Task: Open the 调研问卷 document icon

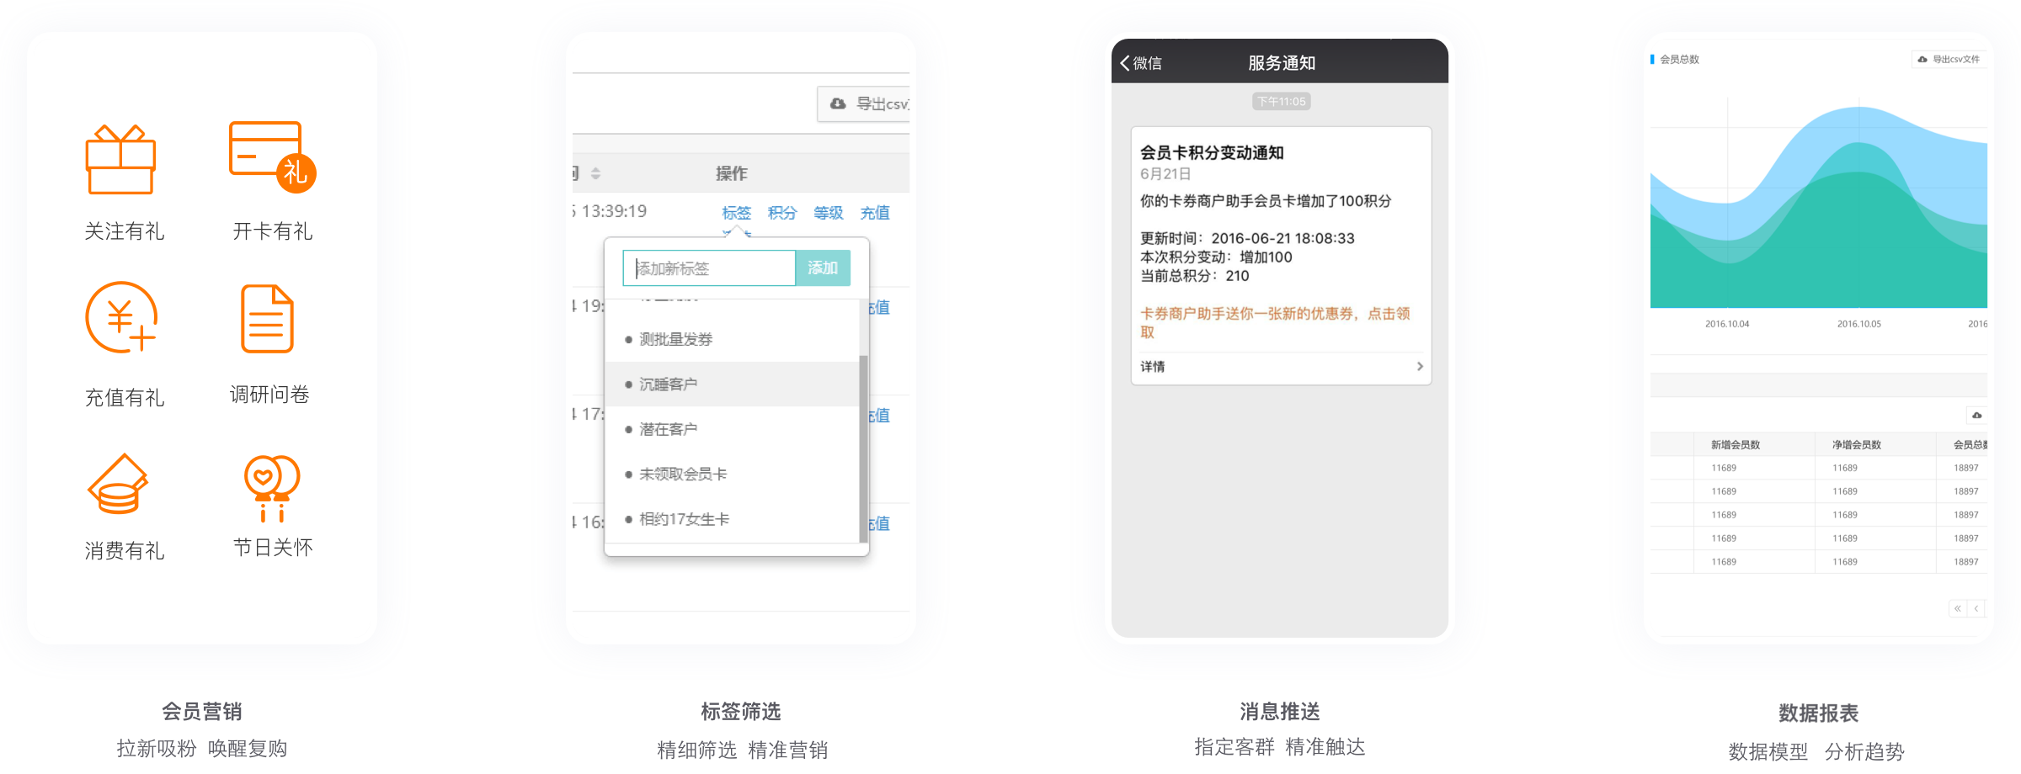Action: click(x=267, y=319)
